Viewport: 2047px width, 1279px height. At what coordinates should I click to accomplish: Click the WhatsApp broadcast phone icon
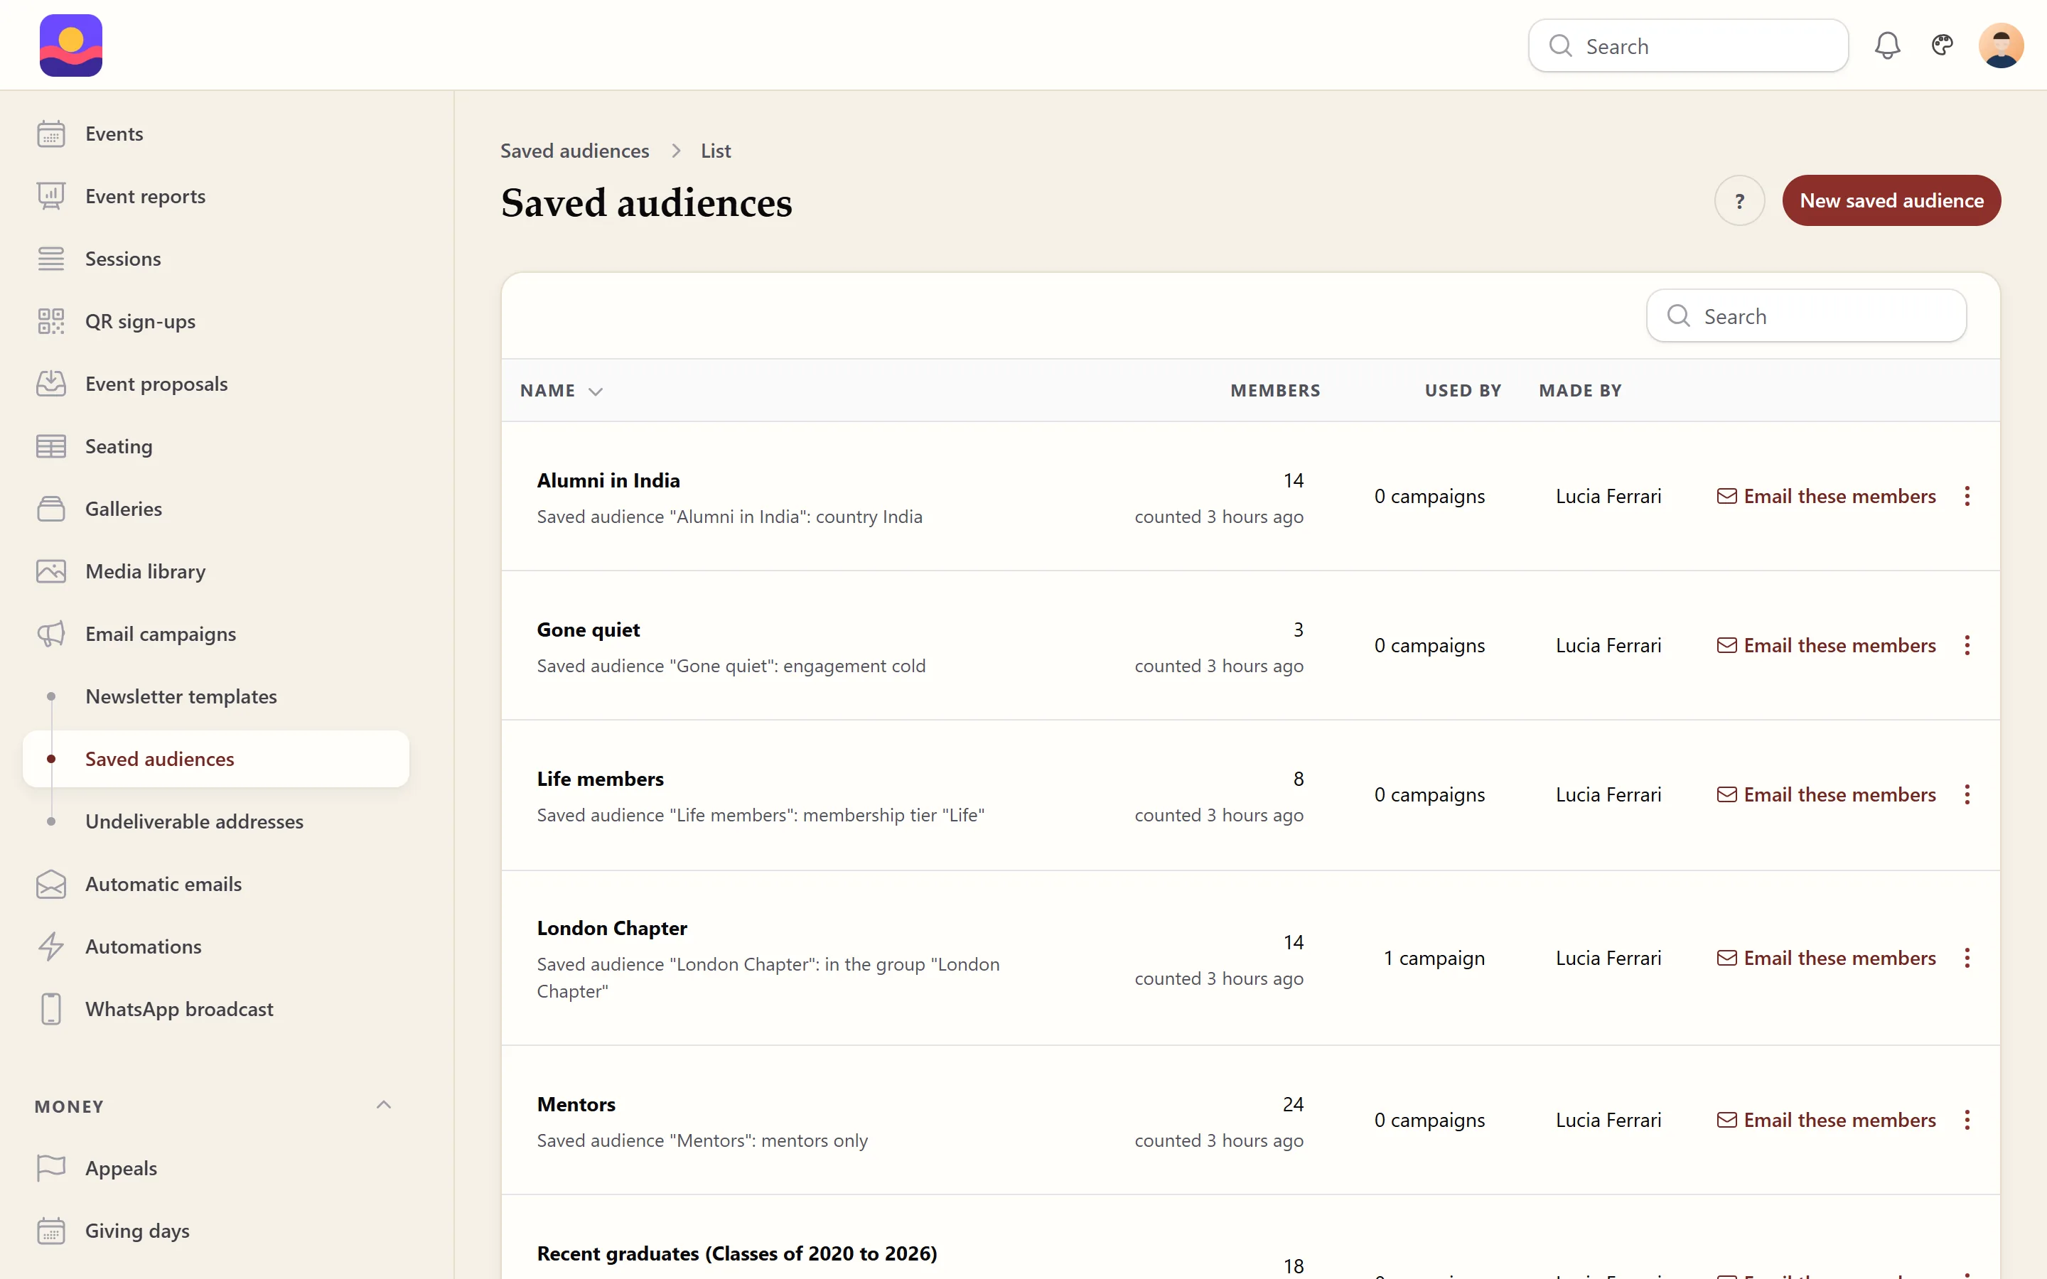click(50, 1009)
